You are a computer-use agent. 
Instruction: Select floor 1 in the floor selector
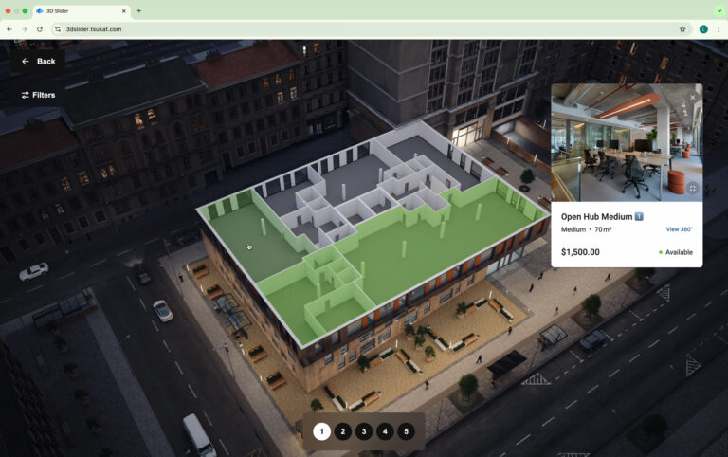tap(321, 431)
